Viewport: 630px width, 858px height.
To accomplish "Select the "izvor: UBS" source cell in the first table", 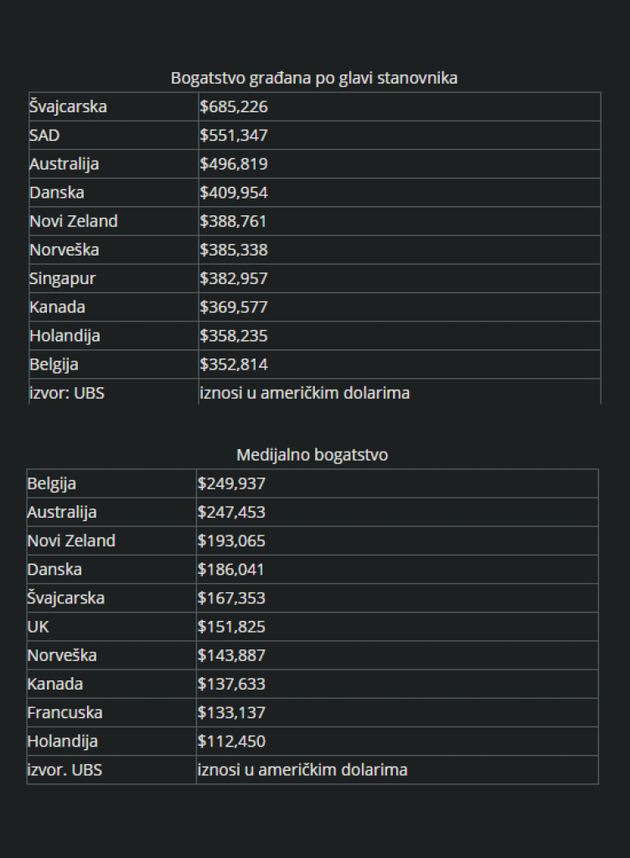I will click(67, 392).
